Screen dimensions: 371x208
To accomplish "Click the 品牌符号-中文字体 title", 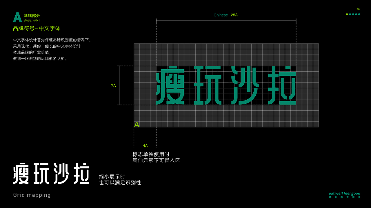I will (x=37, y=28).
